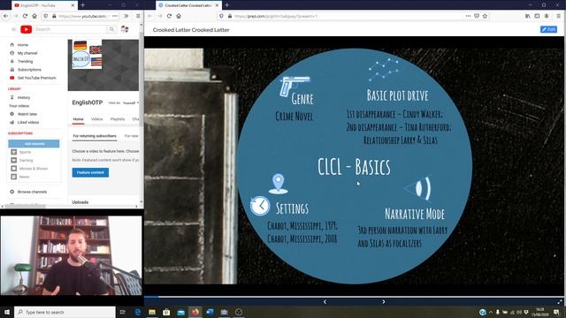566x318 pixels.
Task: Open new tab in Prezi window
Action: [227, 5]
